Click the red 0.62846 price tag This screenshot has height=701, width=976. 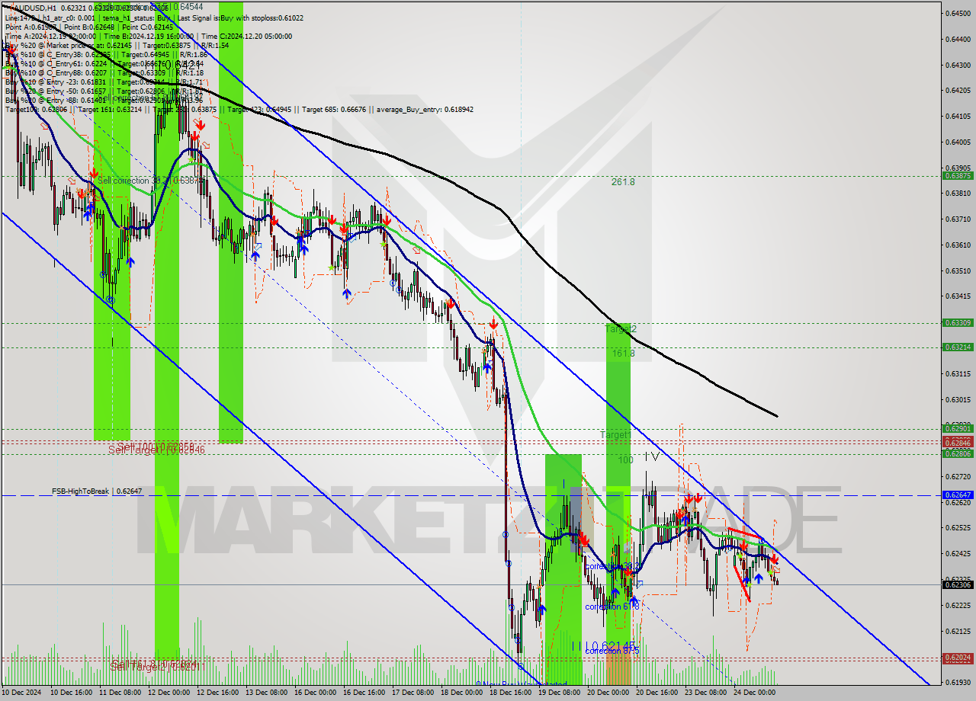(x=958, y=443)
